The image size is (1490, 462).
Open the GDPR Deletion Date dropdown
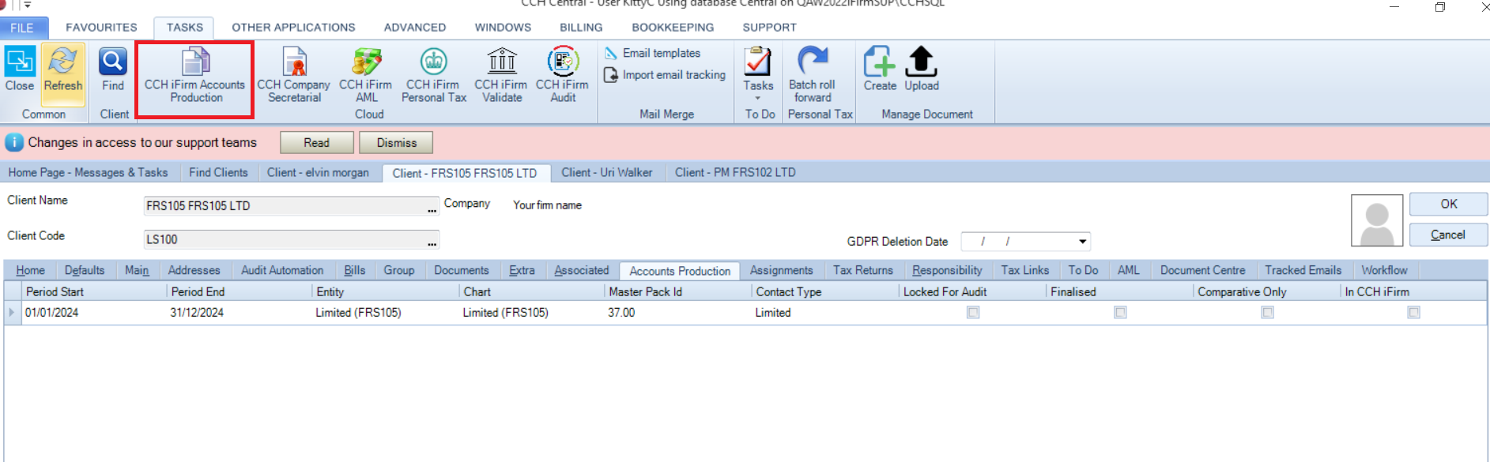1082,242
